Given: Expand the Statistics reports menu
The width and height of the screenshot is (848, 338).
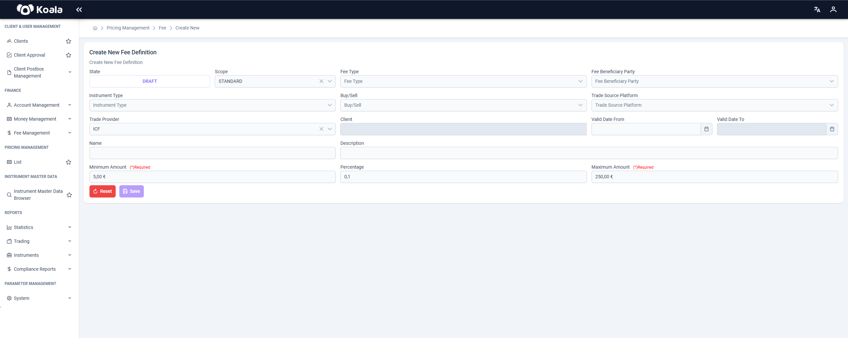Looking at the screenshot, I should pos(39,227).
